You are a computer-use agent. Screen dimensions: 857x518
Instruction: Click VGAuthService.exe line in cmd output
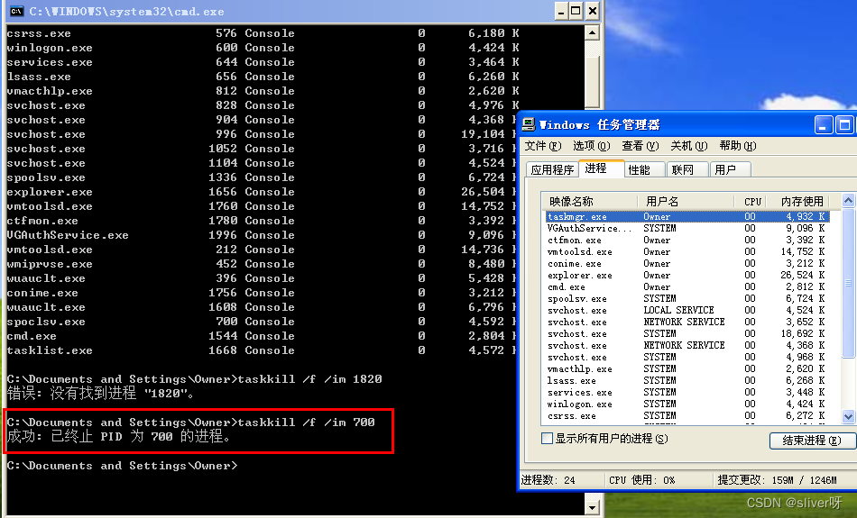263,235
